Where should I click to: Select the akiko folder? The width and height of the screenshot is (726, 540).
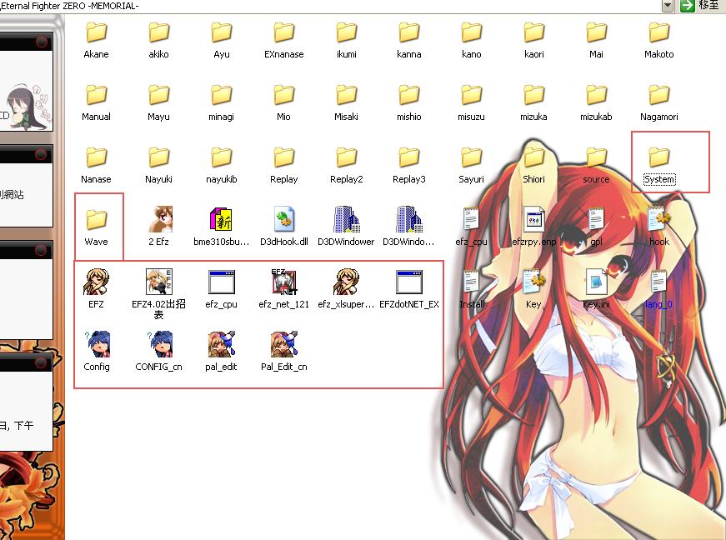point(159,32)
